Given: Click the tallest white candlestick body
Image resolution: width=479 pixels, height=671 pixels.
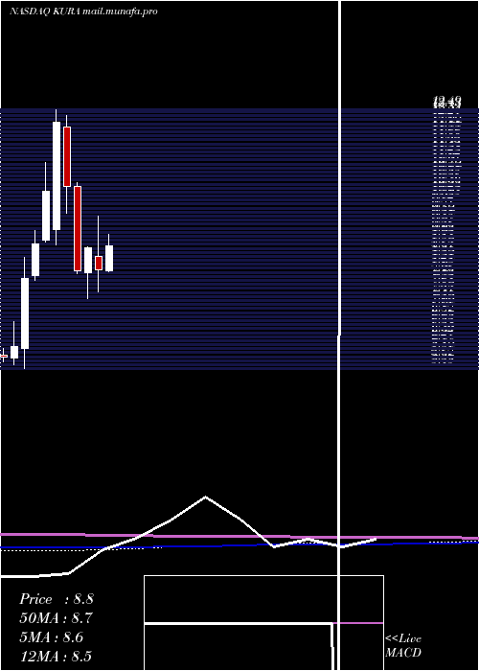Looking at the screenshot, I should click(57, 175).
